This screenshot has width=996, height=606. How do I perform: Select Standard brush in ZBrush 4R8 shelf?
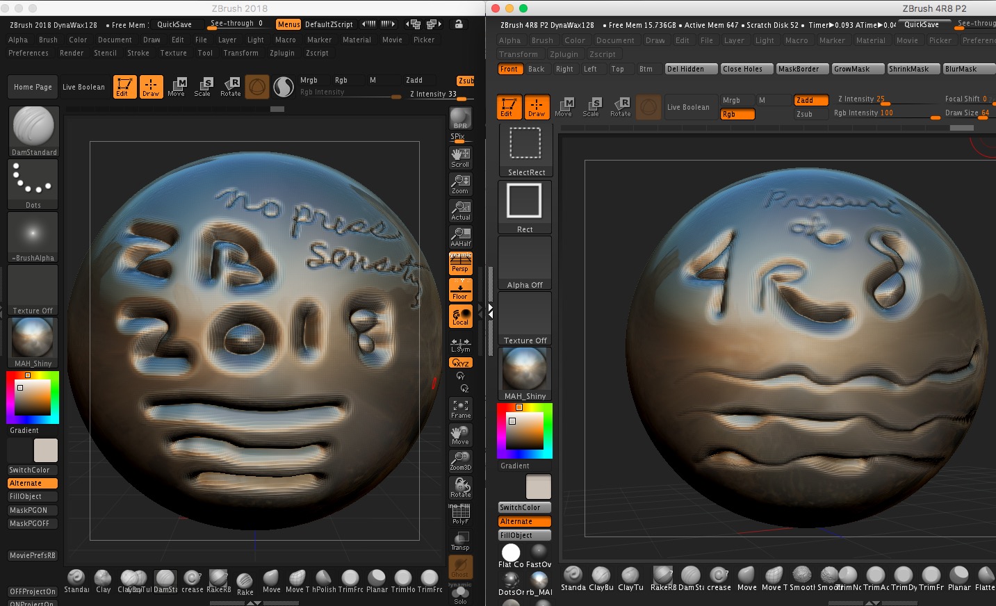click(x=573, y=578)
